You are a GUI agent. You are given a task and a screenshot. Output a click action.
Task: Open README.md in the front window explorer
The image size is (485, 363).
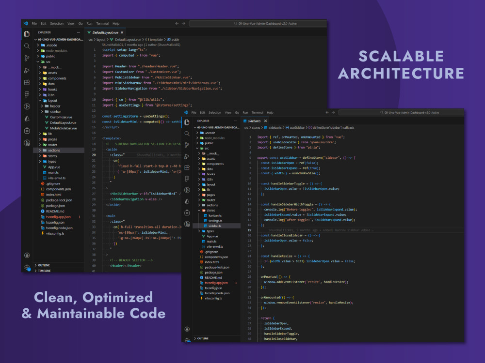[216, 278]
